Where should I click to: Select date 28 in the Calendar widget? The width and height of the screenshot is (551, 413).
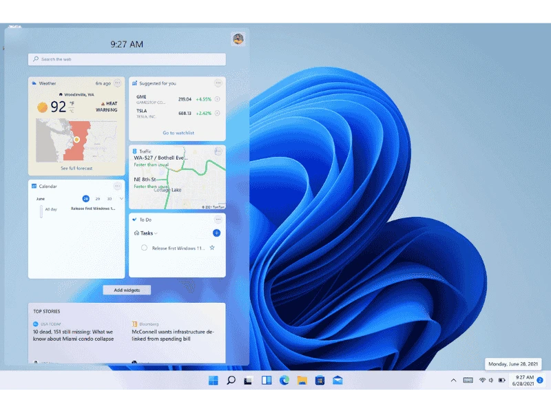(x=85, y=199)
